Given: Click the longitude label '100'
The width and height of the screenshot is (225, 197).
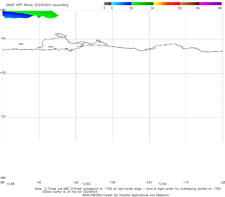Looking at the screenshot, I should click(x=76, y=182).
